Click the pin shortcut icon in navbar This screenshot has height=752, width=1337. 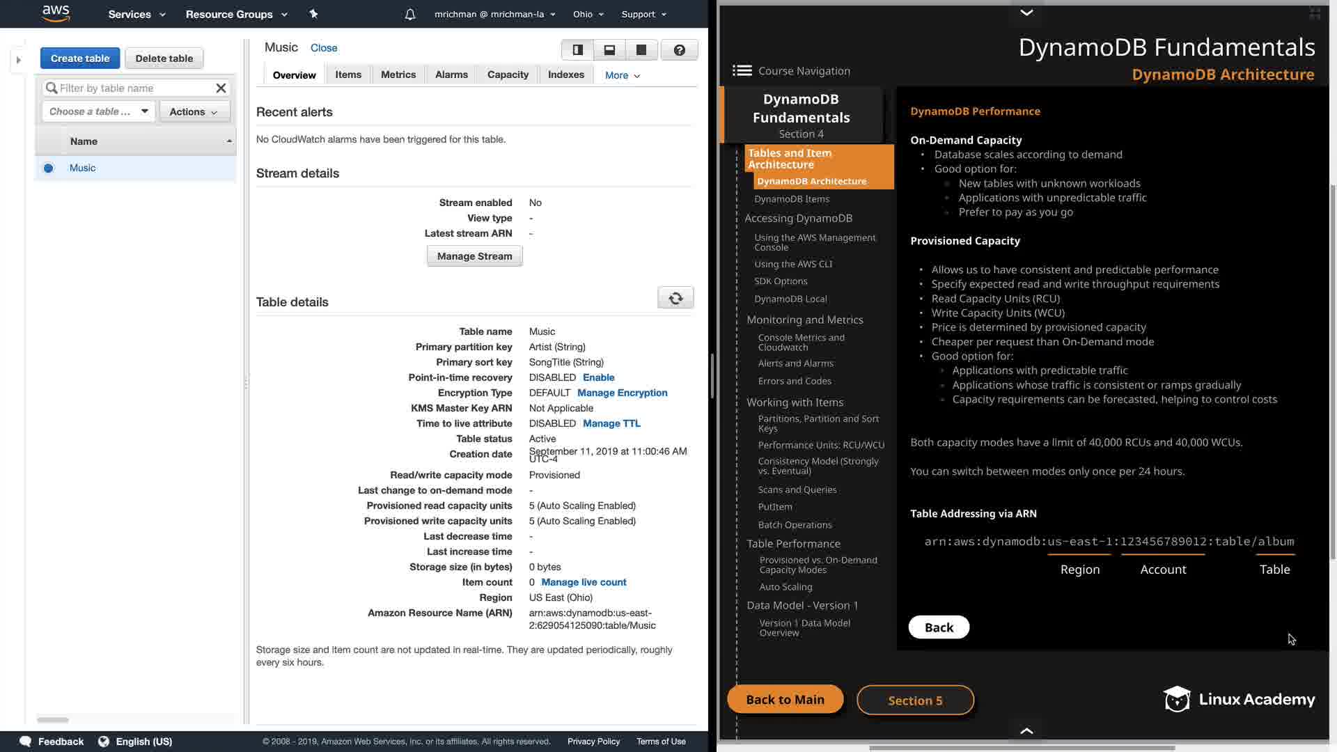tap(313, 14)
